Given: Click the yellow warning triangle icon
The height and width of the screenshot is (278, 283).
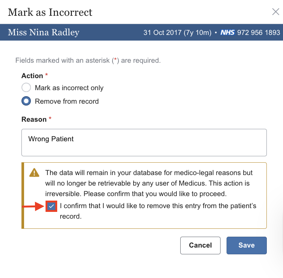Looking at the screenshot, I should (35, 173).
